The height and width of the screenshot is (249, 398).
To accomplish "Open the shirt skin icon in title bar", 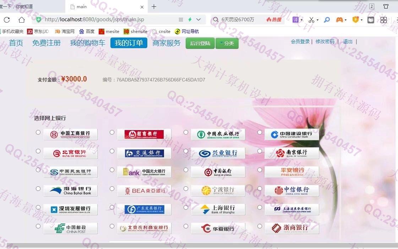I will (386, 6).
